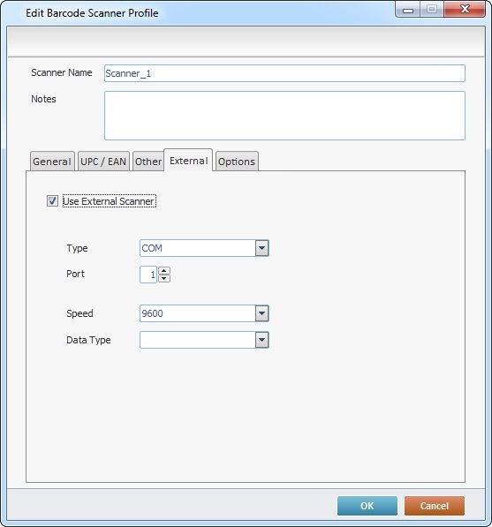Viewport: 492px width, 527px height.
Task: Discard changes with the Cancel button
Action: click(435, 506)
